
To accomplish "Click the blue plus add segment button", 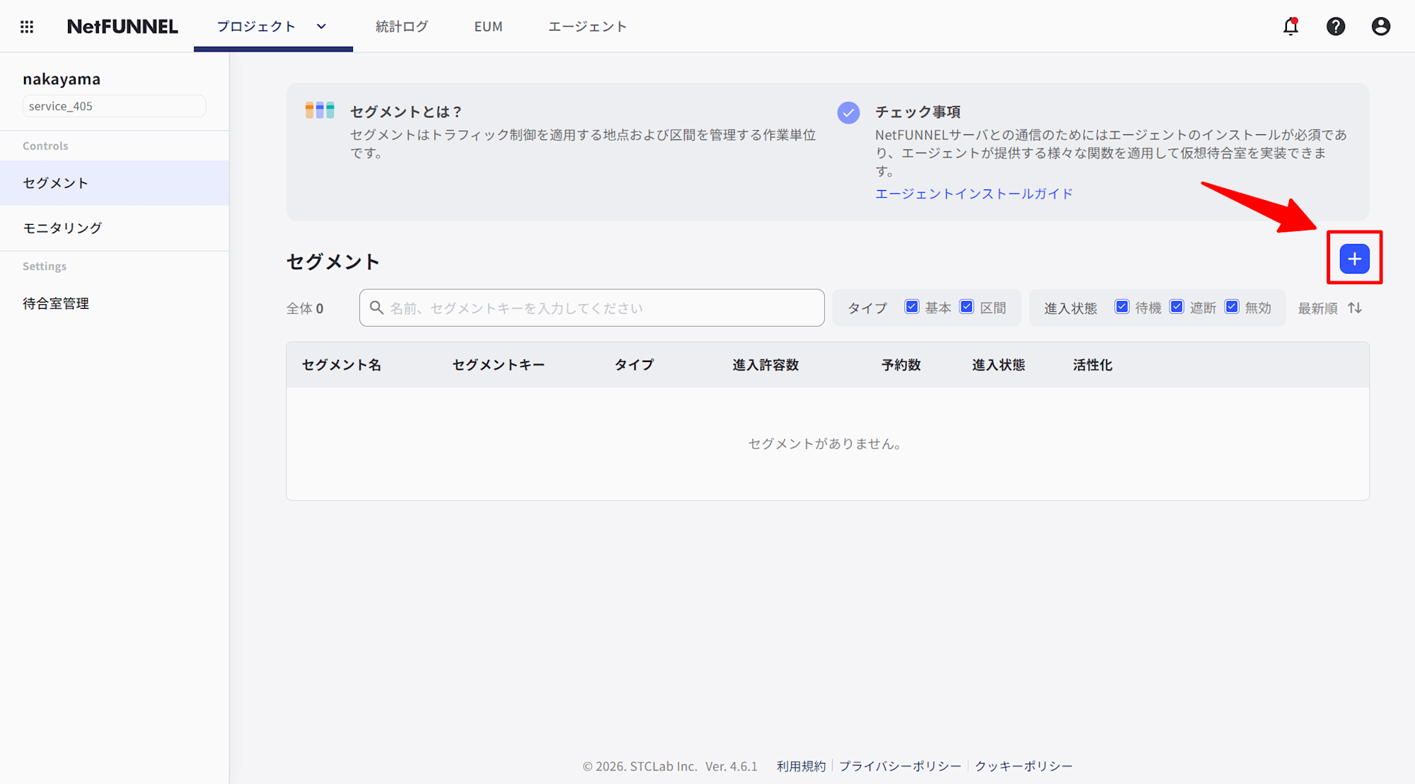I will click(1353, 259).
